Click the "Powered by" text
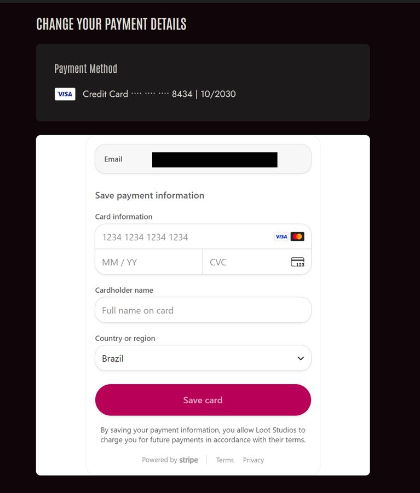The width and height of the screenshot is (420, 493). pos(159,460)
